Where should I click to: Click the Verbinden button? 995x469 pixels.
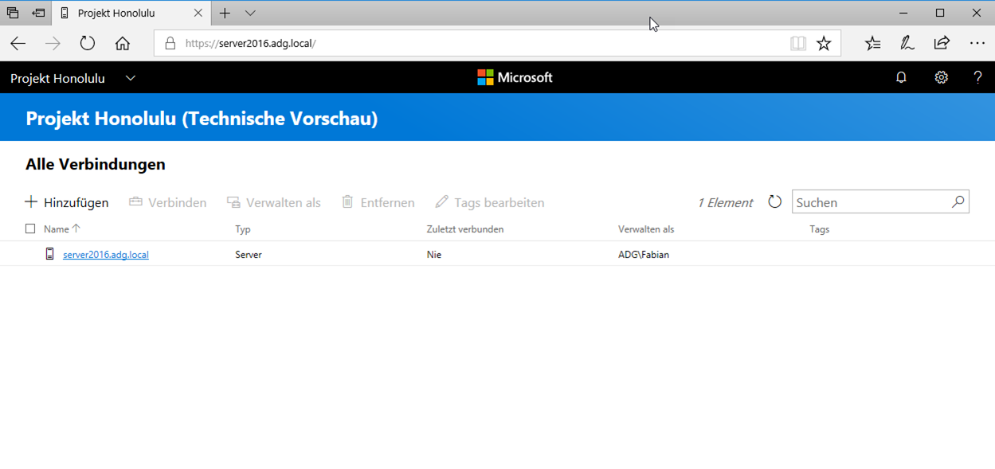click(167, 202)
